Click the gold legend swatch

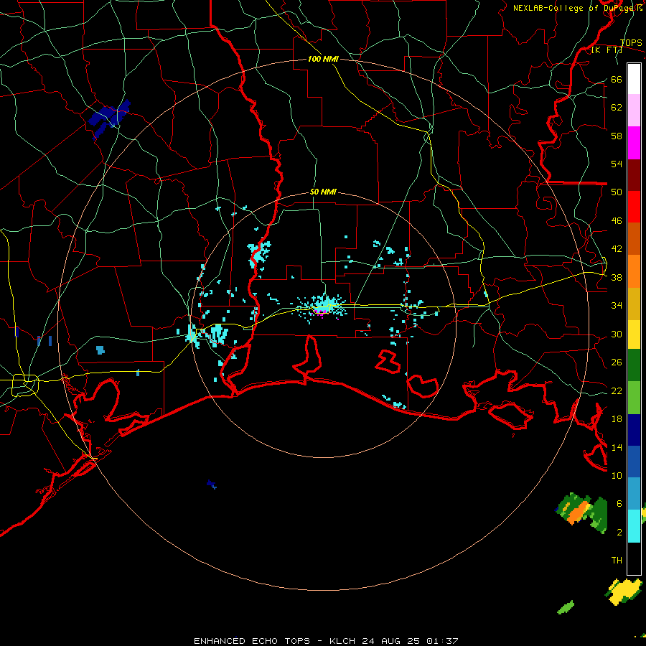point(634,304)
